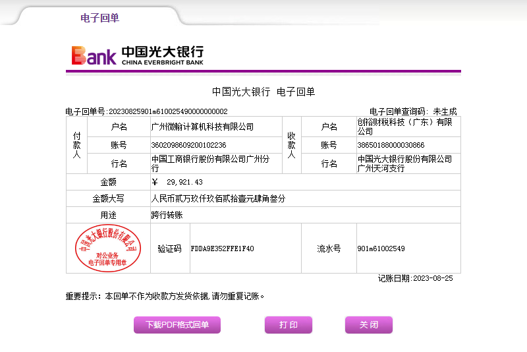Click the 重要提示 notice line

click(x=165, y=296)
